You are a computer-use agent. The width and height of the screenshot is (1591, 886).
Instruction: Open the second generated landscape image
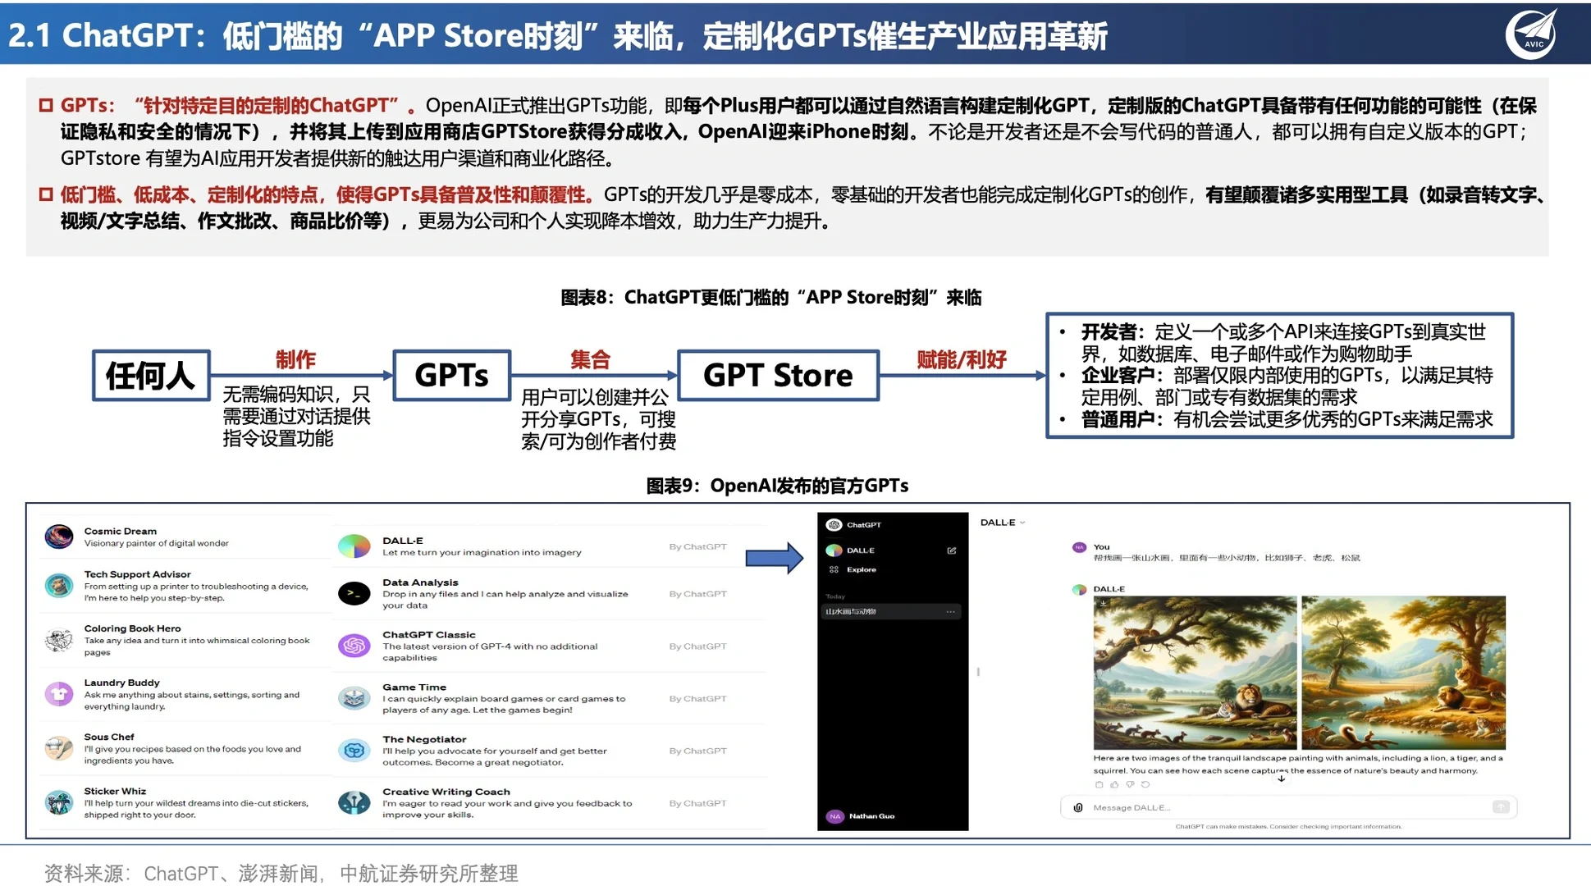(x=1403, y=672)
